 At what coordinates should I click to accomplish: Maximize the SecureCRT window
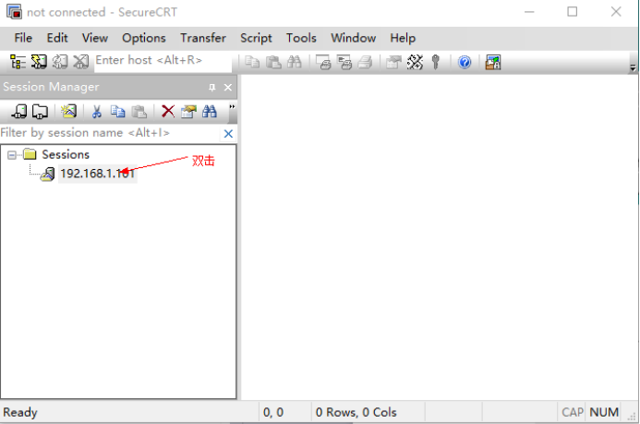[573, 11]
